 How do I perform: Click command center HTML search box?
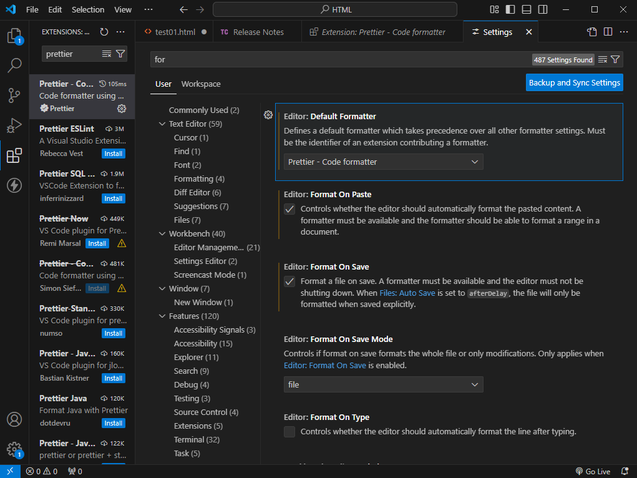[335, 9]
